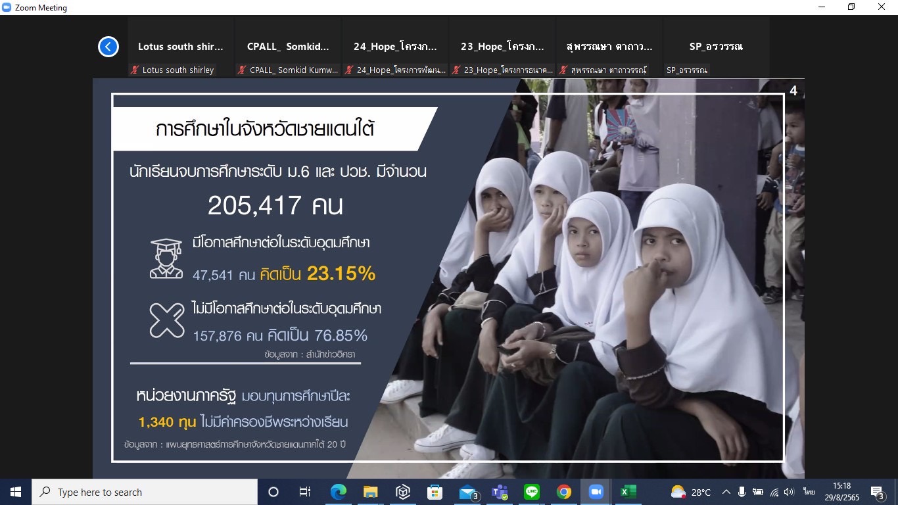Switch the Thai input language indicator
The width and height of the screenshot is (898, 505).
point(809,492)
